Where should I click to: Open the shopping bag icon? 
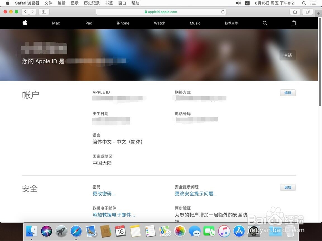(x=294, y=23)
